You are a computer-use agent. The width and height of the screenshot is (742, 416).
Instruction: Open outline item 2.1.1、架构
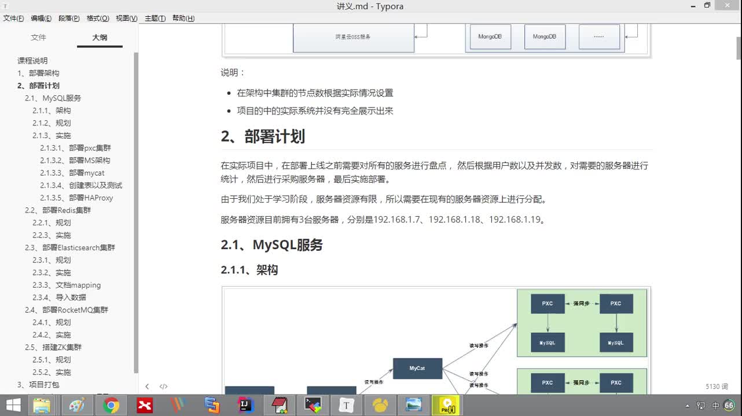[x=52, y=110]
